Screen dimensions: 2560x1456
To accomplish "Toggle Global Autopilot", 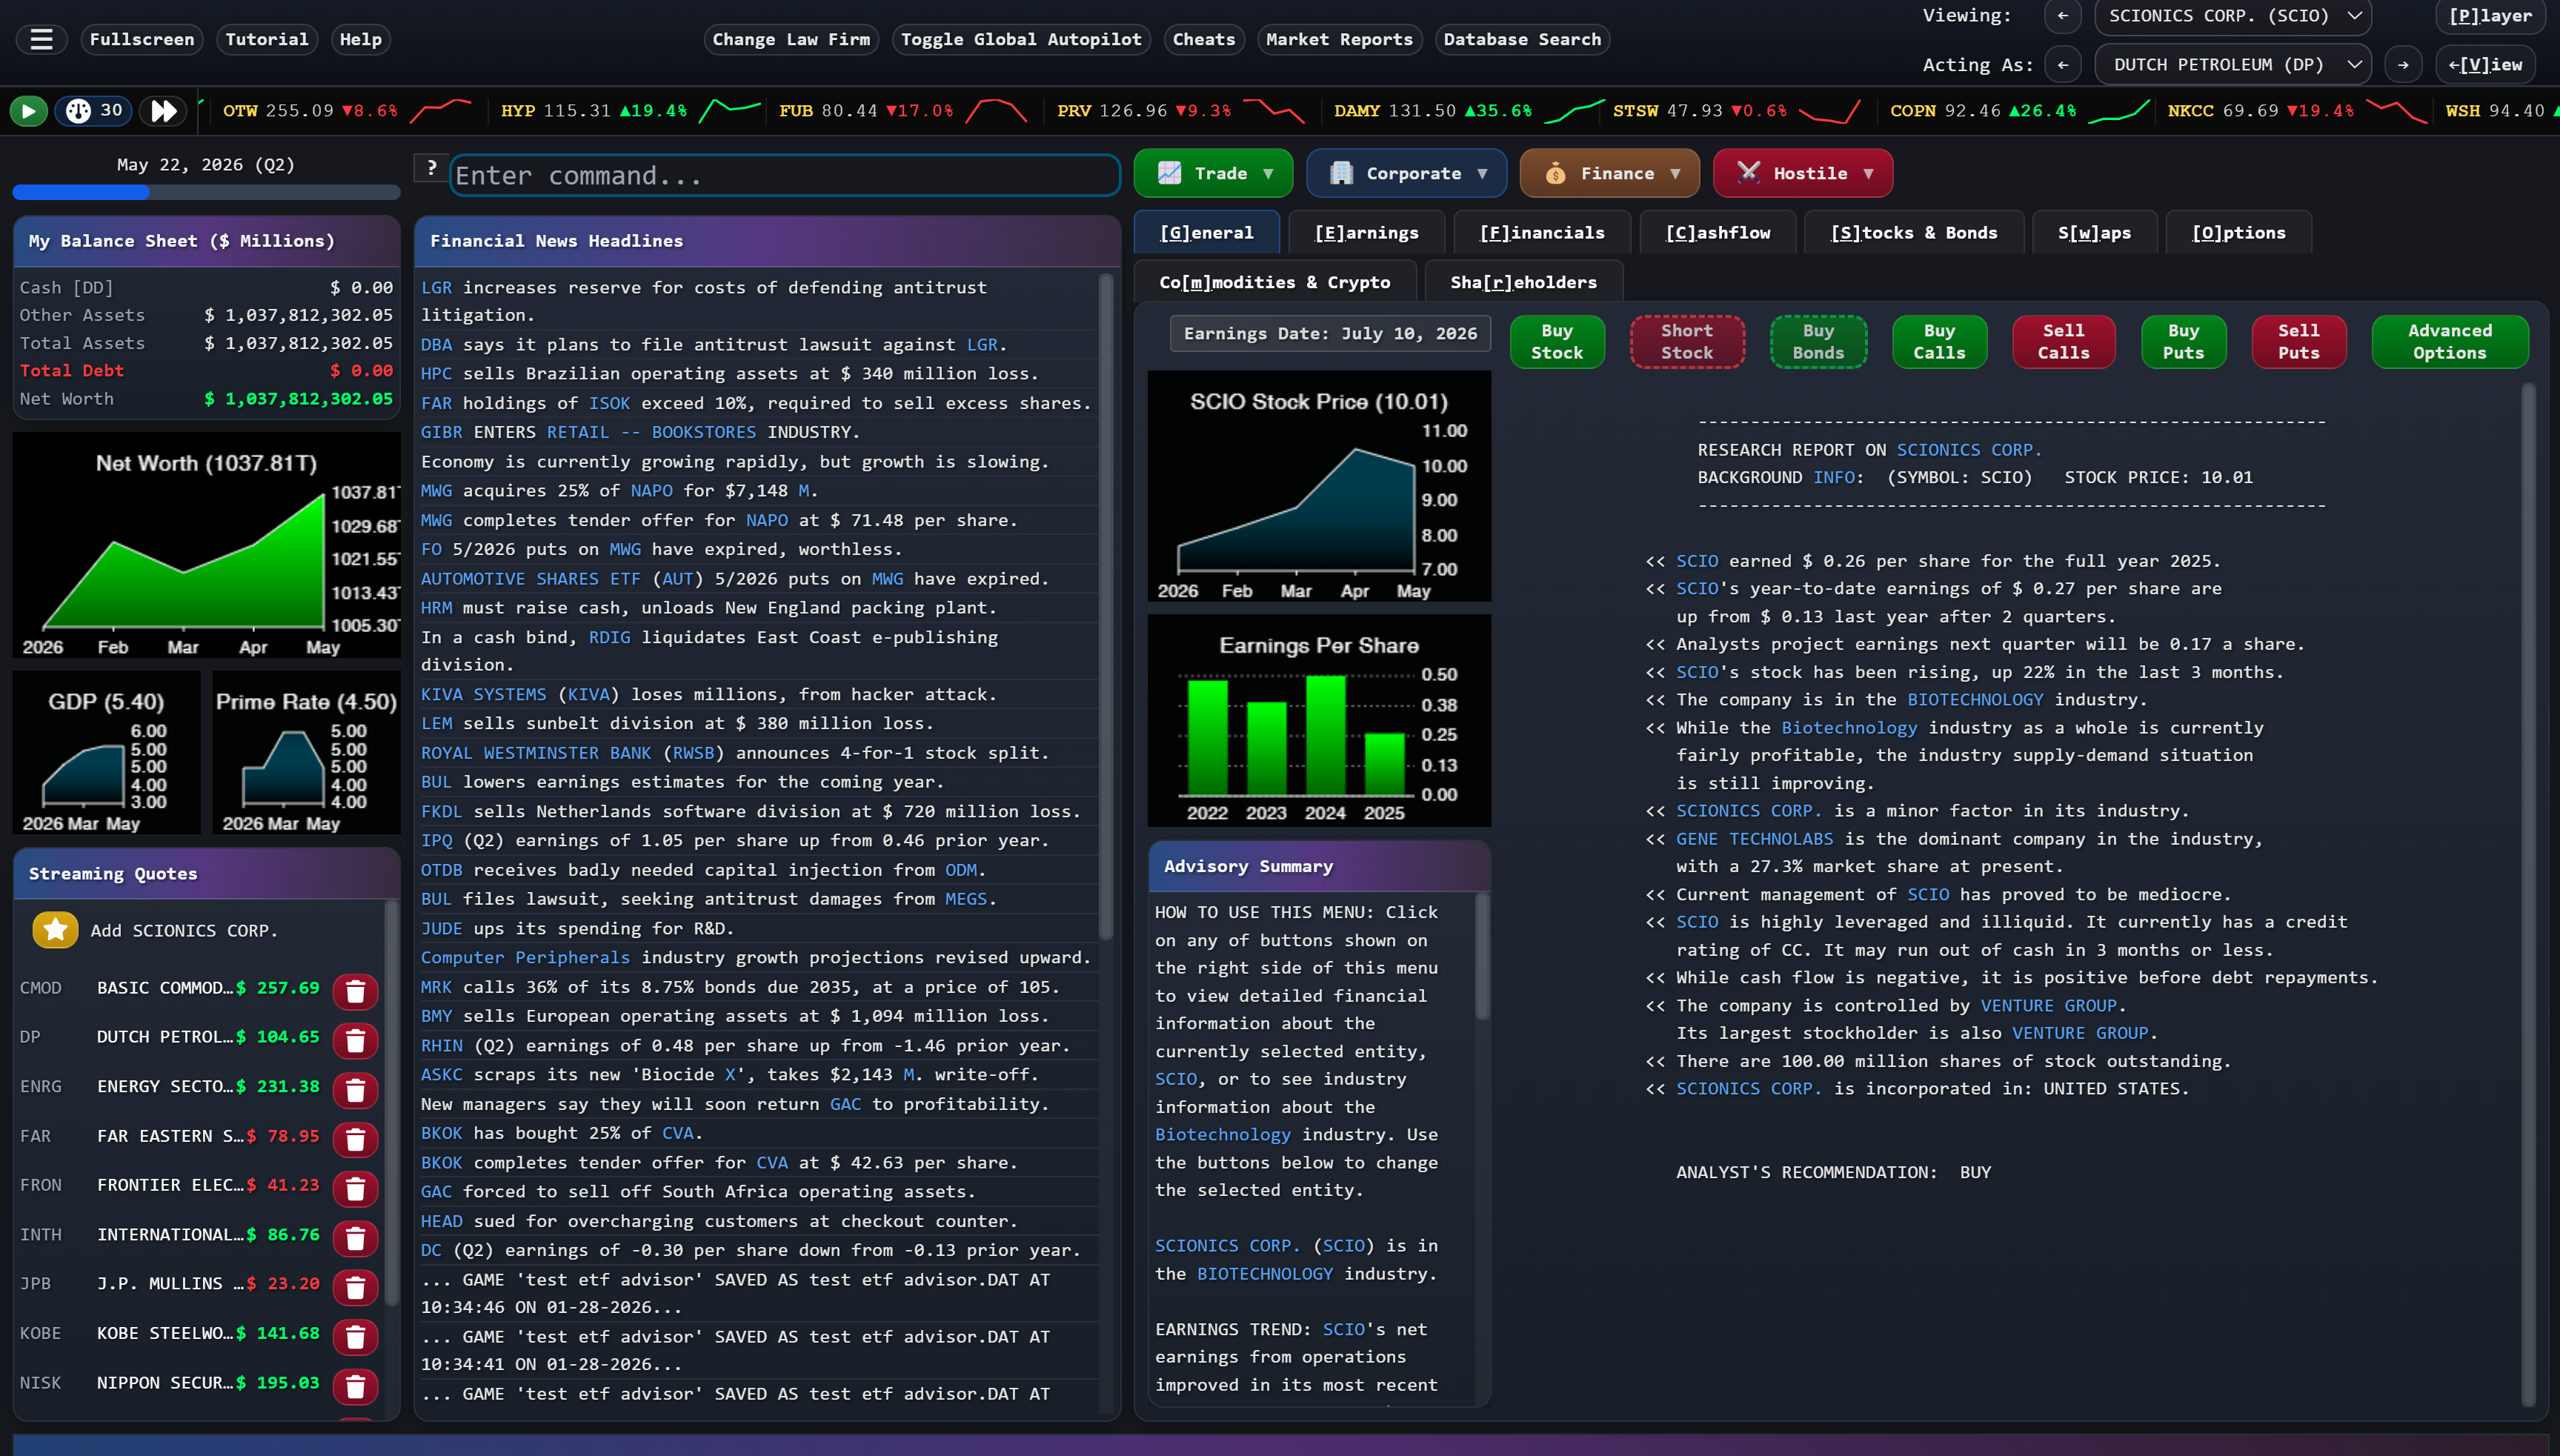I will click(x=1020, y=39).
